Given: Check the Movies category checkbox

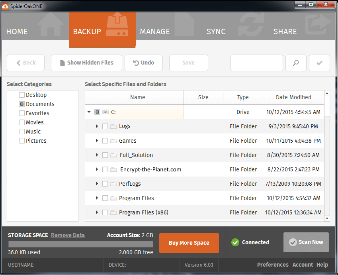Looking at the screenshot, I should pyautogui.click(x=22, y=122).
